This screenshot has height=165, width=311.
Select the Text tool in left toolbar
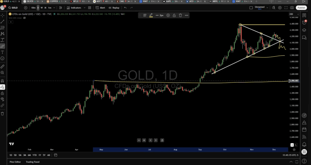(x=2, y=52)
